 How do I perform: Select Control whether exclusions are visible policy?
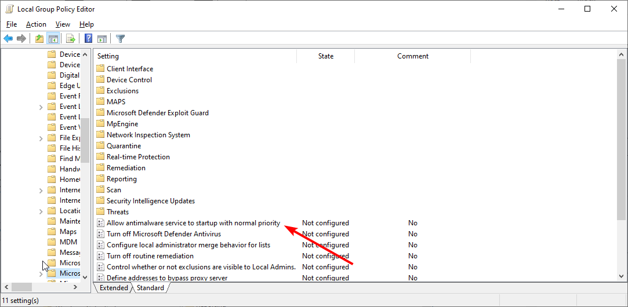[201, 267]
